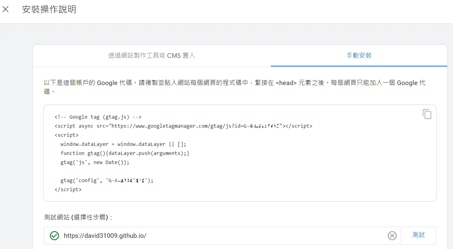Click the blurred ID in script src
The width and height of the screenshot is (453, 249).
(x=266, y=126)
